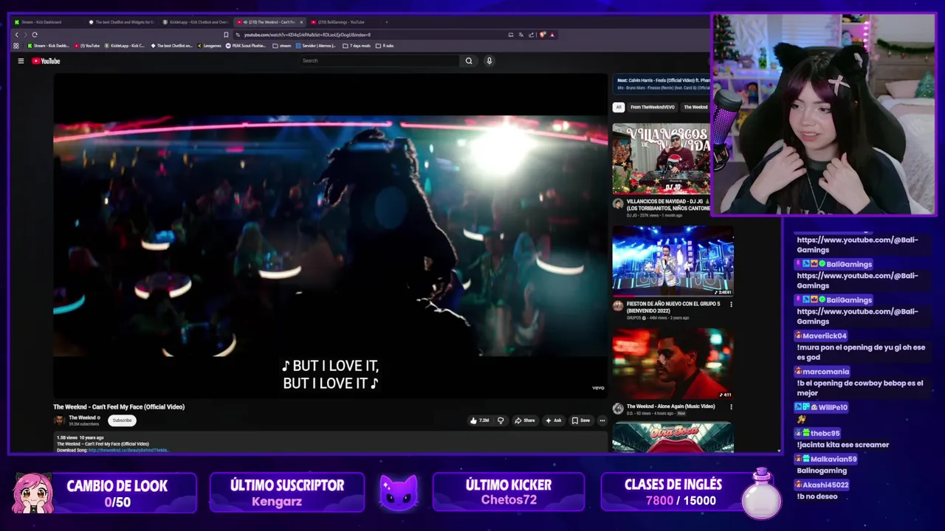Open the apps grid icon in bookmarks bar

click(x=16, y=46)
